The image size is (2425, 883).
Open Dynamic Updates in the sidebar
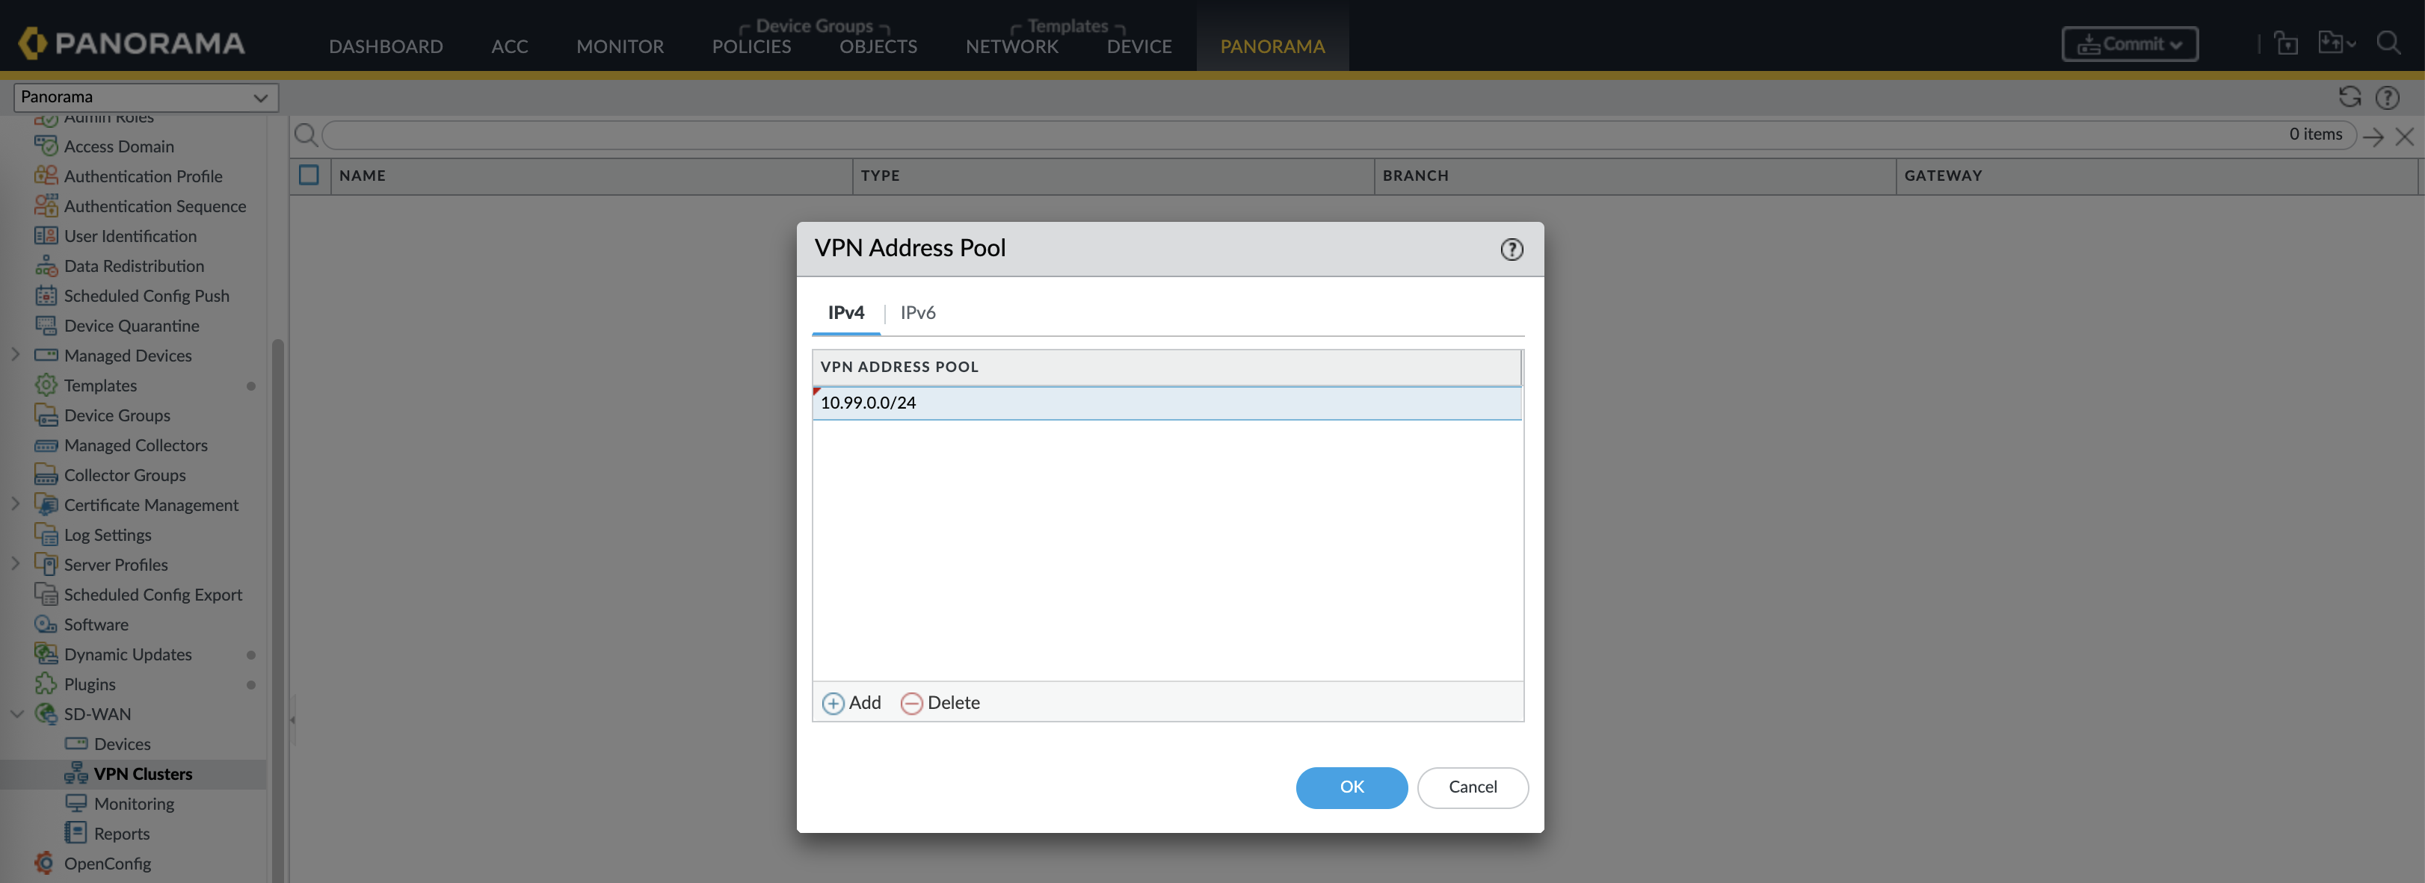pyautogui.click(x=127, y=654)
